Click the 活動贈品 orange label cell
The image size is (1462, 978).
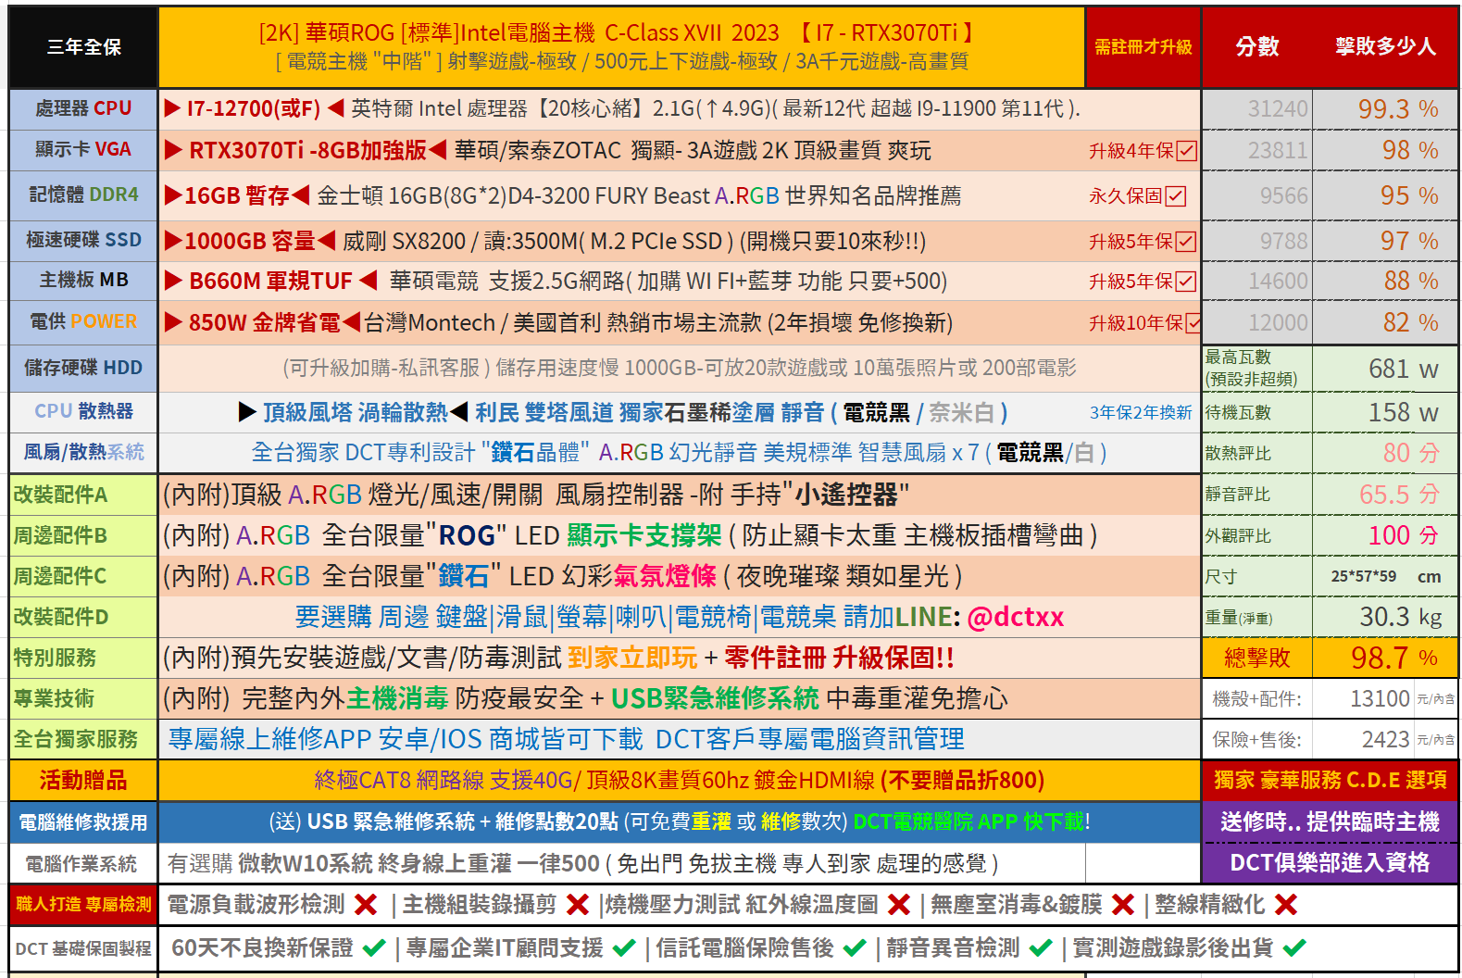tap(83, 780)
